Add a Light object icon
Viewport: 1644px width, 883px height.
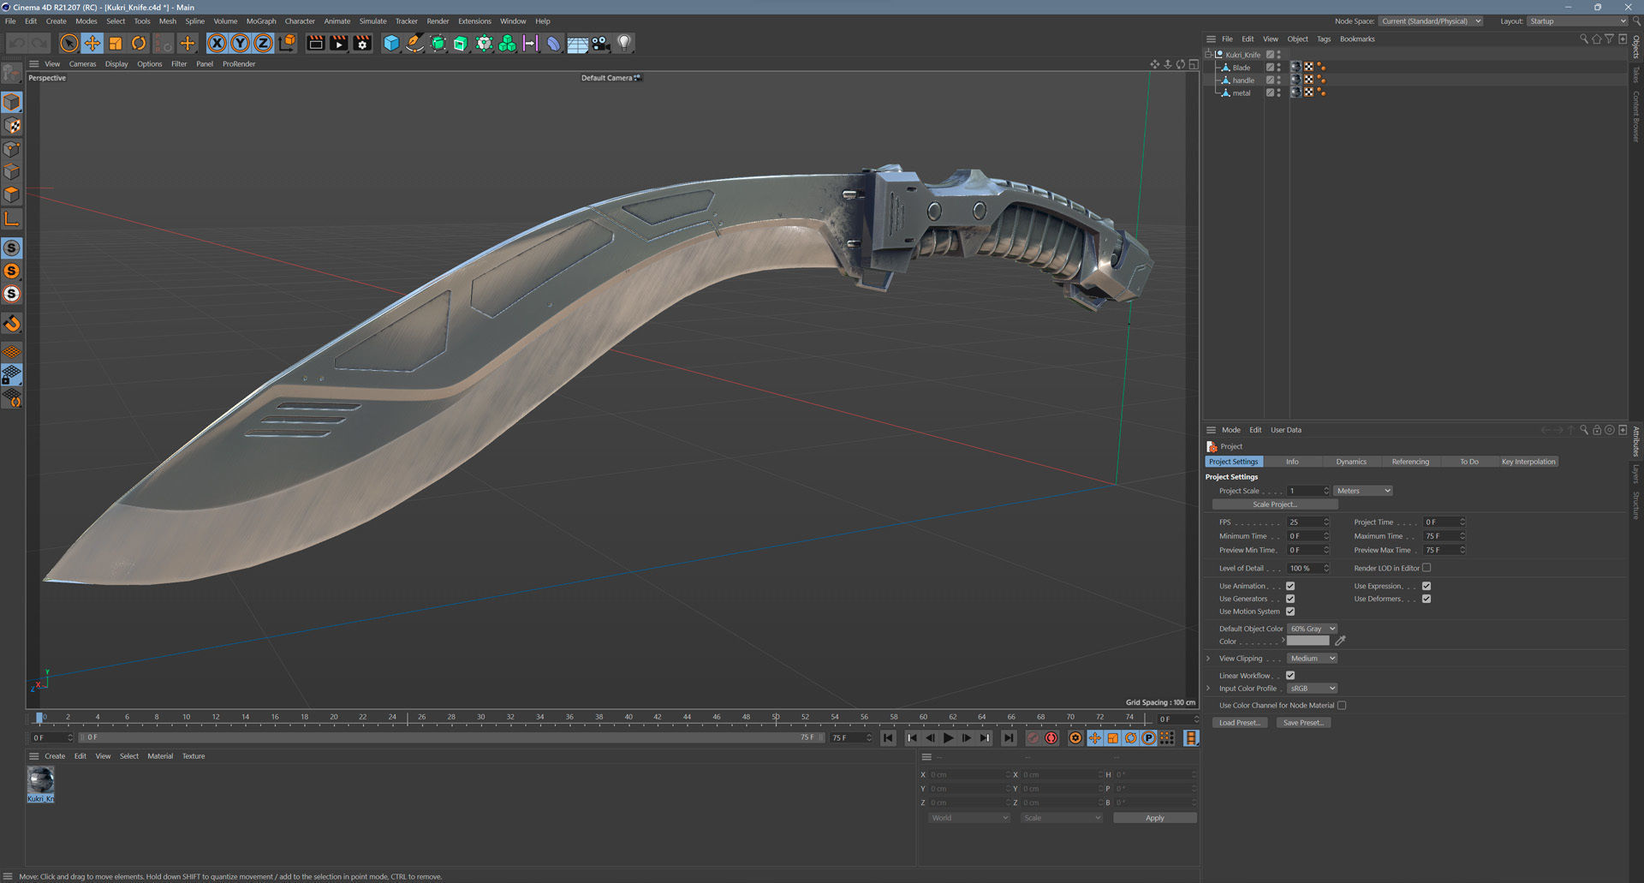click(x=624, y=43)
